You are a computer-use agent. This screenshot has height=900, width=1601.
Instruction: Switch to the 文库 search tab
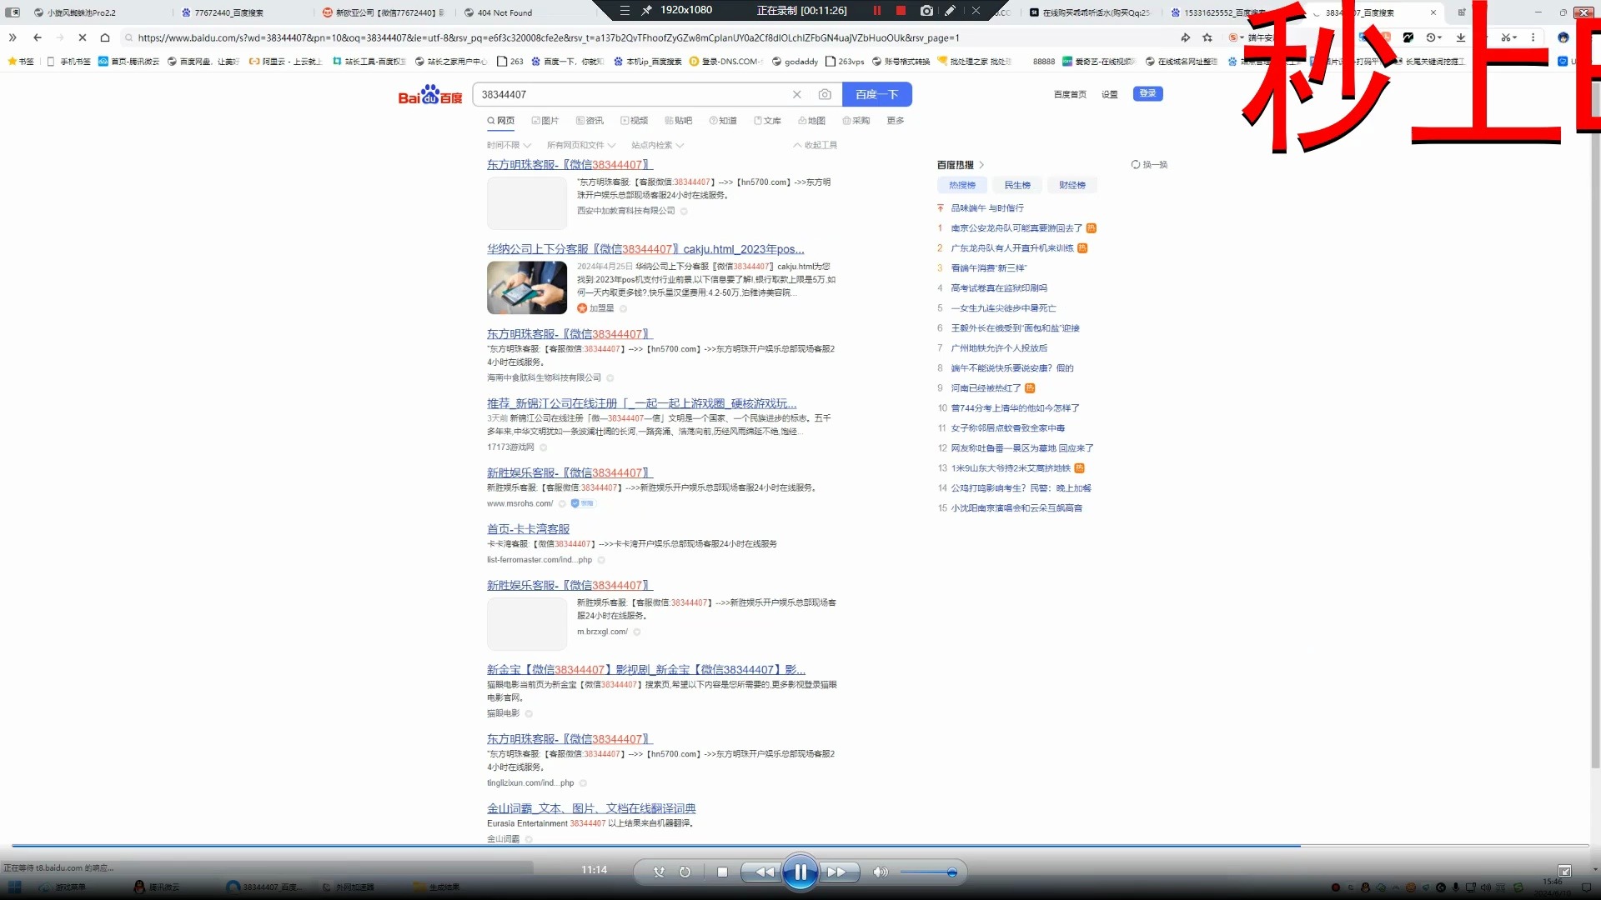tap(767, 121)
